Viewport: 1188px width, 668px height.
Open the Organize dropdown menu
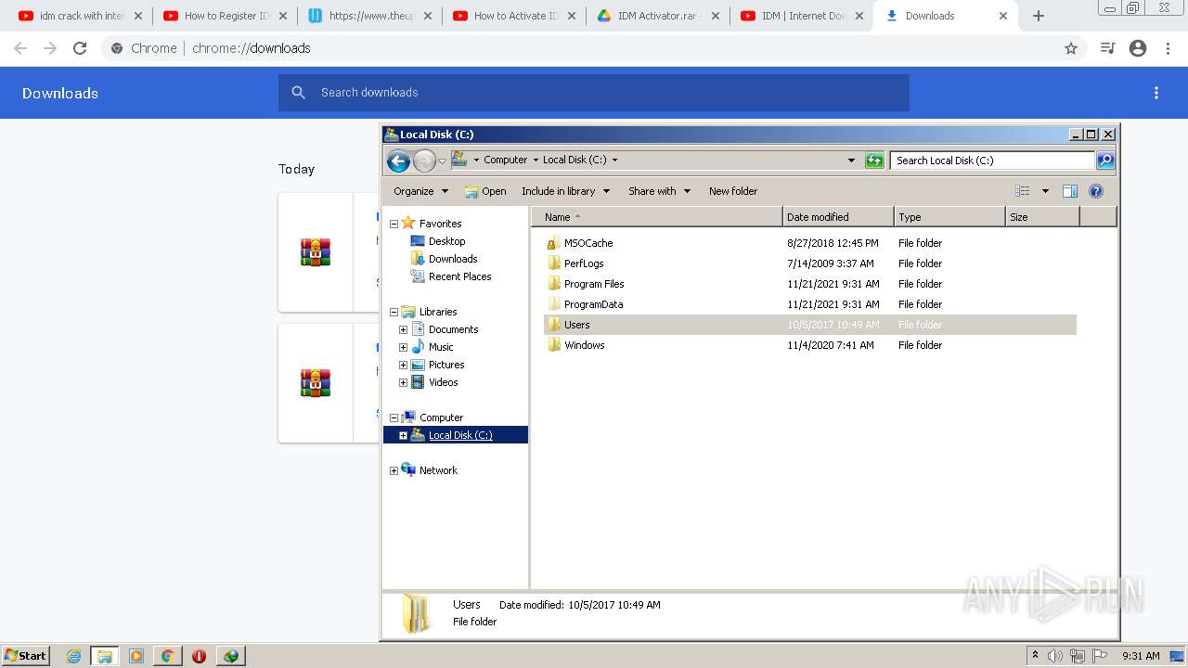pos(420,191)
